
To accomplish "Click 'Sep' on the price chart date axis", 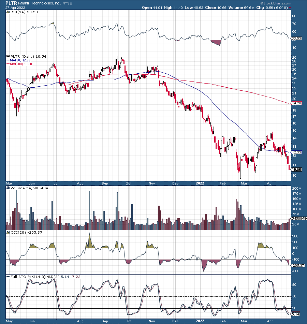I will tap(105, 183).
